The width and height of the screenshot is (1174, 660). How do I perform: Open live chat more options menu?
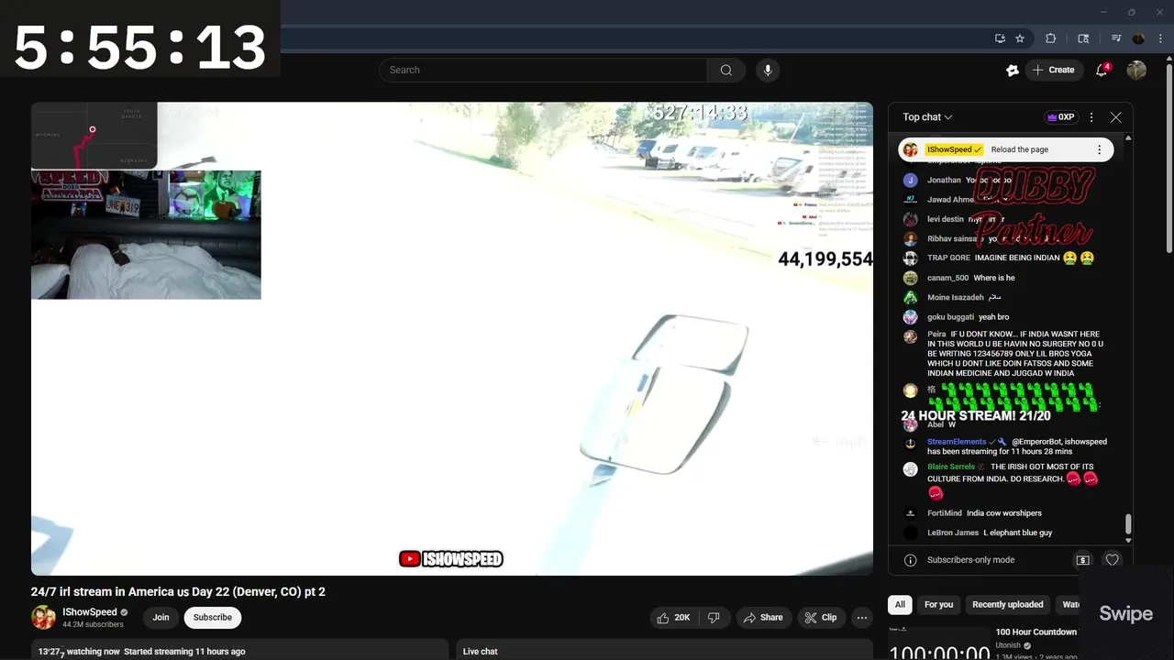point(1091,117)
